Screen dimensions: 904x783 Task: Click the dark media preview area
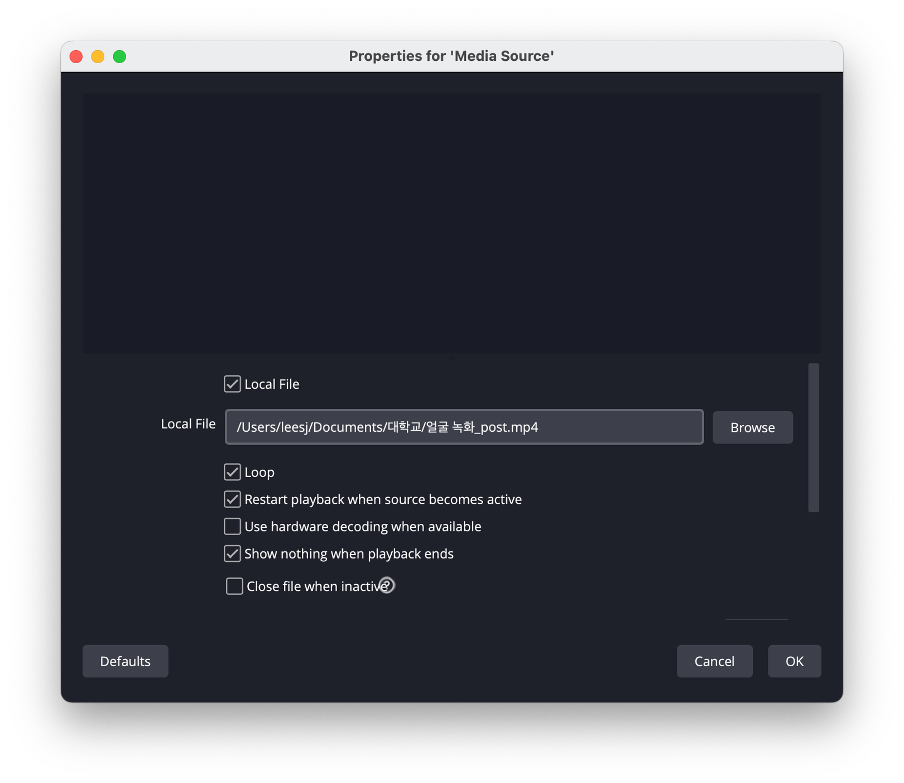pos(451,222)
